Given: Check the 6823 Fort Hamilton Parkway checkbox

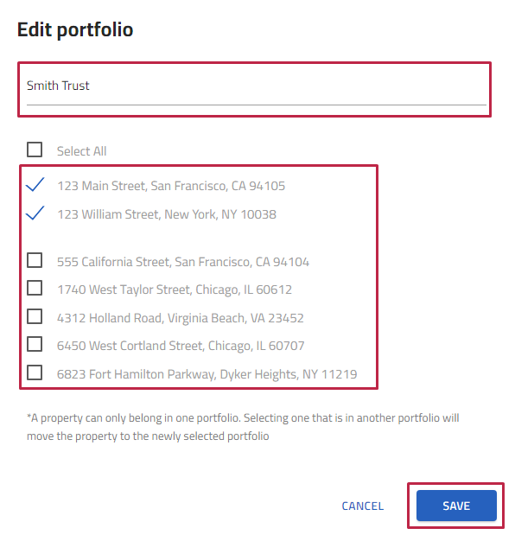Looking at the screenshot, I should click(x=35, y=372).
